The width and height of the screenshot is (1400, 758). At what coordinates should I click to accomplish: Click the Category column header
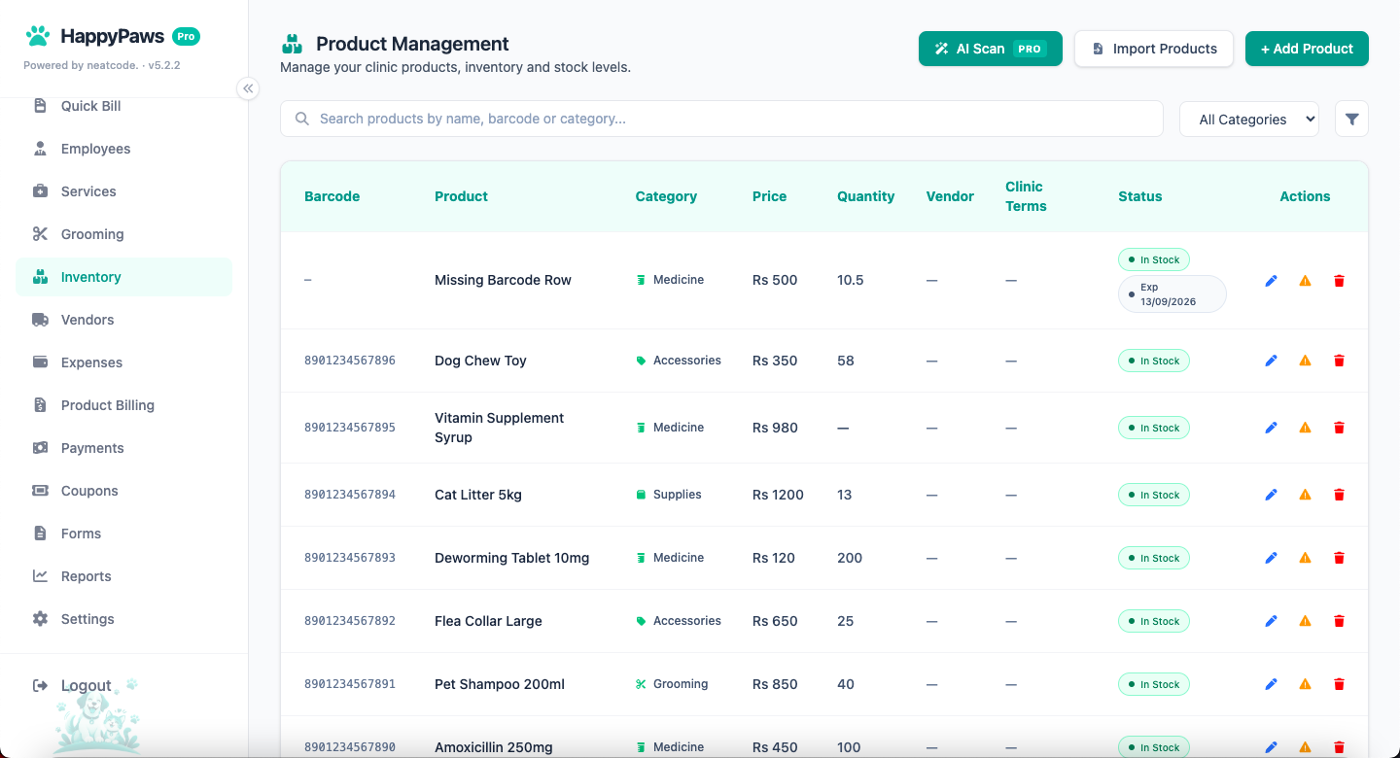(666, 196)
